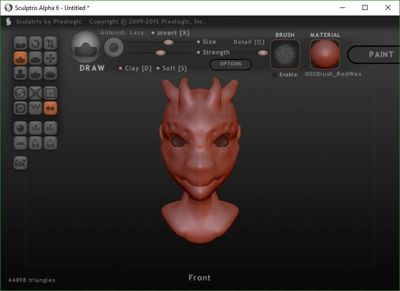Enable the brush texture Enable checkbox
This screenshot has width=400, height=291.
pyautogui.click(x=275, y=74)
